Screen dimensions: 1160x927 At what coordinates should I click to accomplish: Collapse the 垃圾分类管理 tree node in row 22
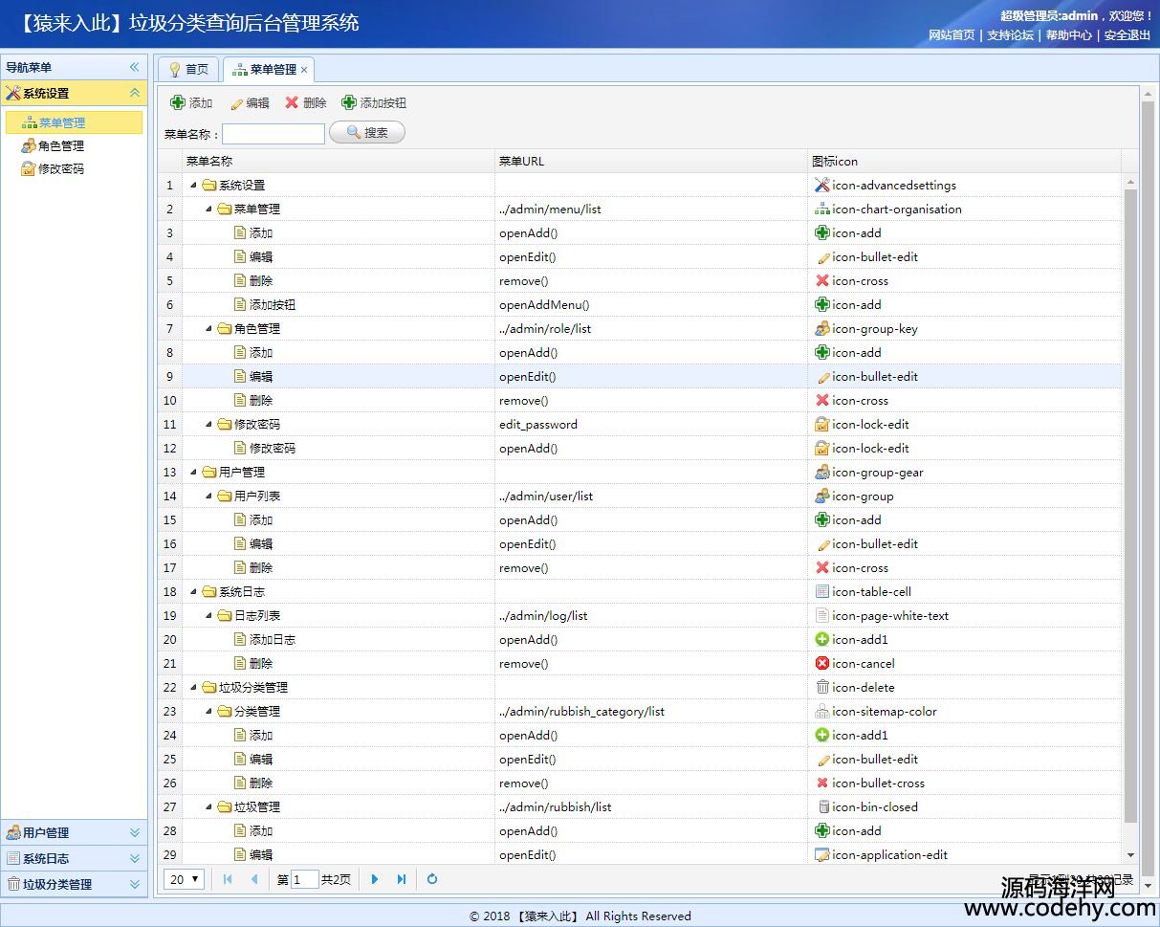[x=194, y=688]
